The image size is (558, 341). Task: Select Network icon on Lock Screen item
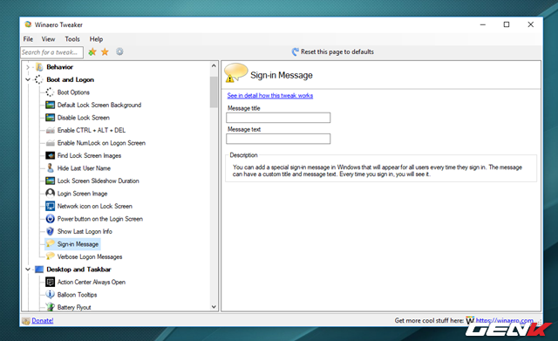coord(95,206)
